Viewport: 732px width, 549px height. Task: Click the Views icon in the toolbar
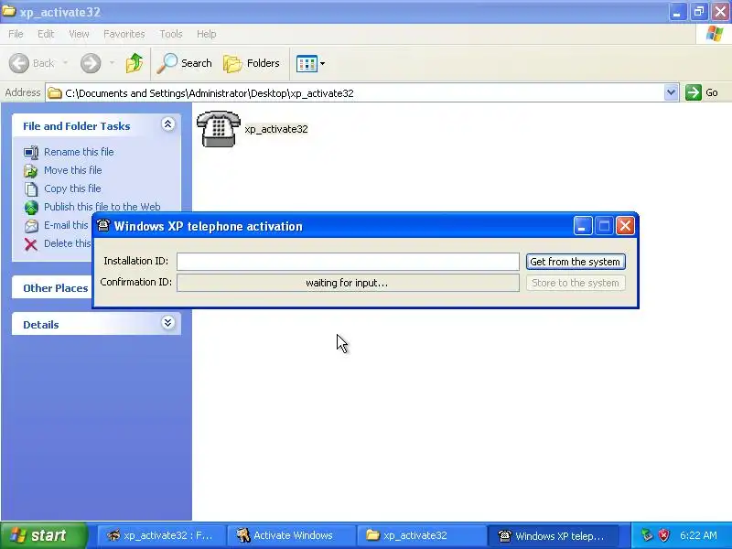tap(307, 63)
